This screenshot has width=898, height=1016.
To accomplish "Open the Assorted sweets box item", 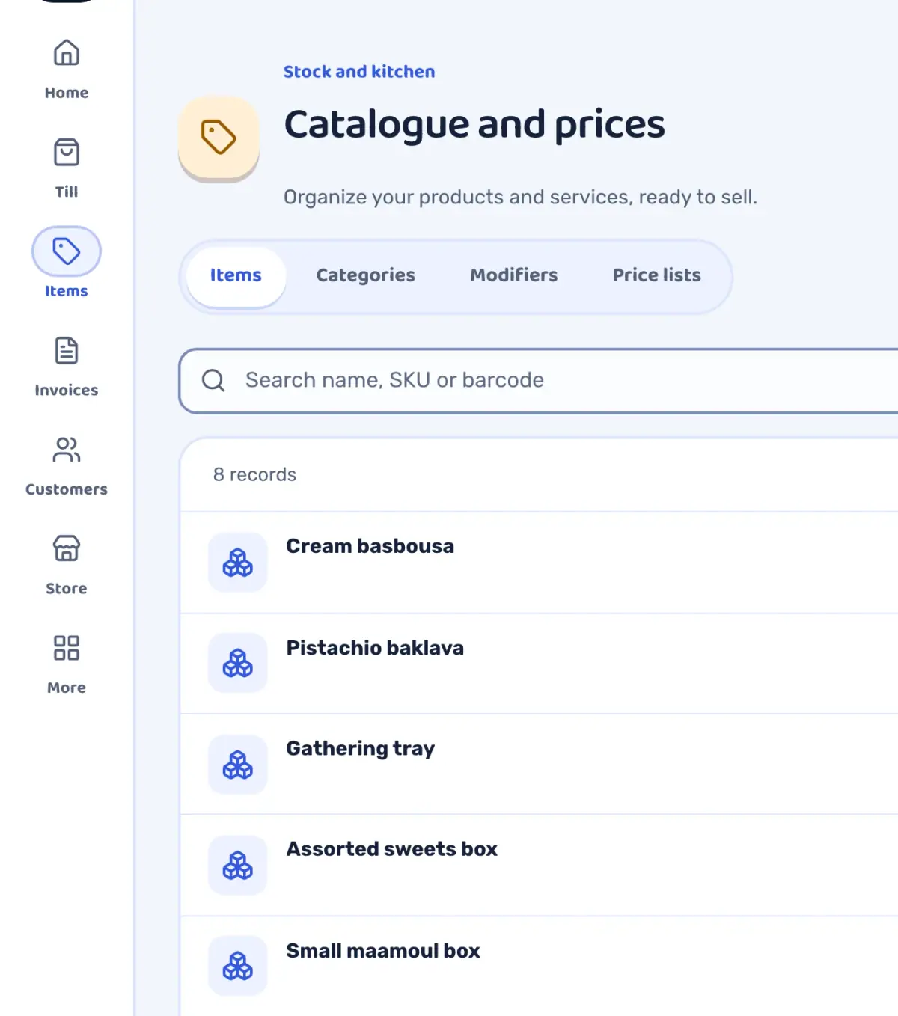I will pyautogui.click(x=539, y=866).
